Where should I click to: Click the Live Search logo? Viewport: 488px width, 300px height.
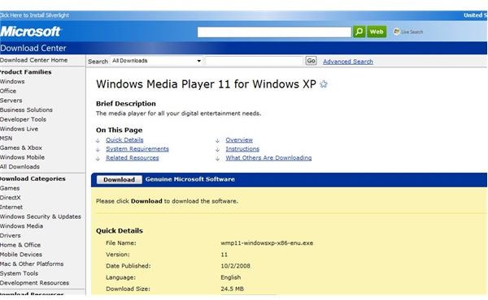pos(408,32)
